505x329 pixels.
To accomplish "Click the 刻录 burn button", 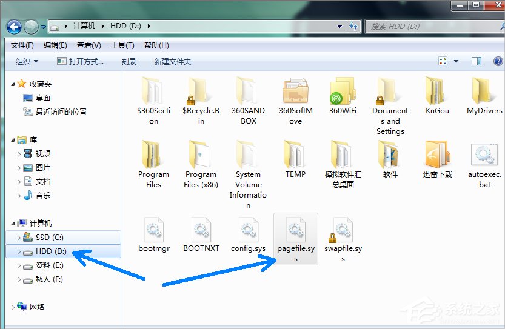I will [x=129, y=61].
